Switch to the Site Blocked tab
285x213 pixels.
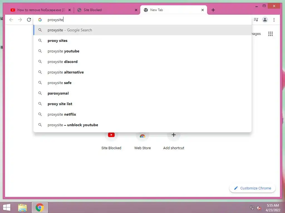[x=107, y=10]
